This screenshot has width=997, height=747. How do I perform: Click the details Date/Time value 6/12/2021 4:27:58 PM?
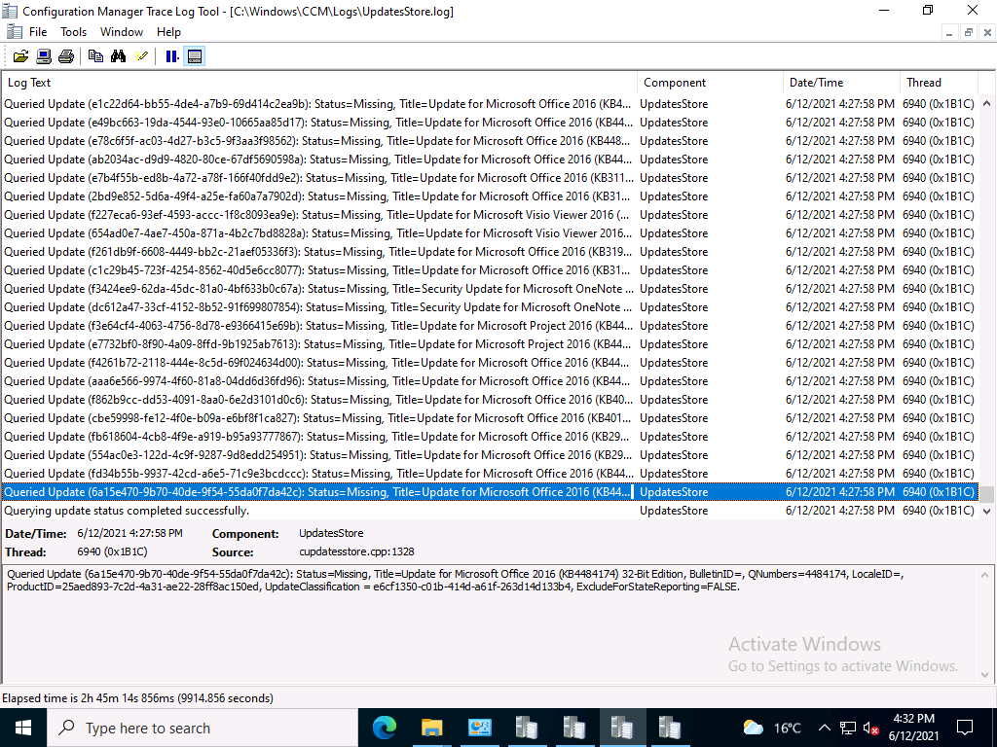(x=129, y=534)
